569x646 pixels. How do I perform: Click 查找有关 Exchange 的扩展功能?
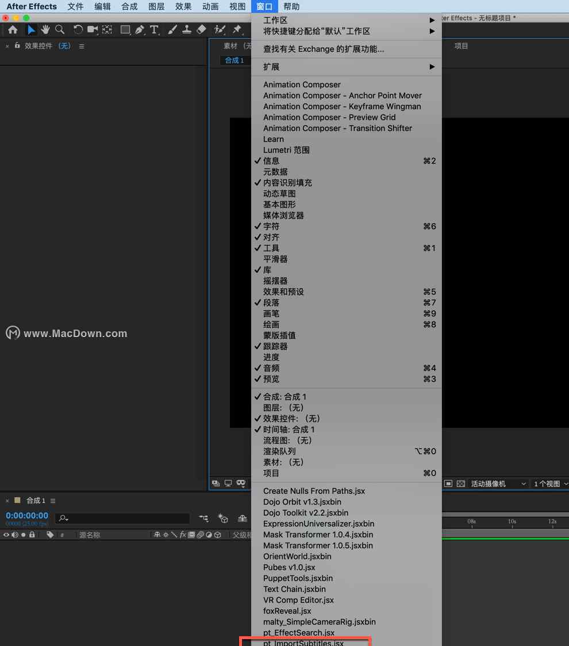point(347,49)
